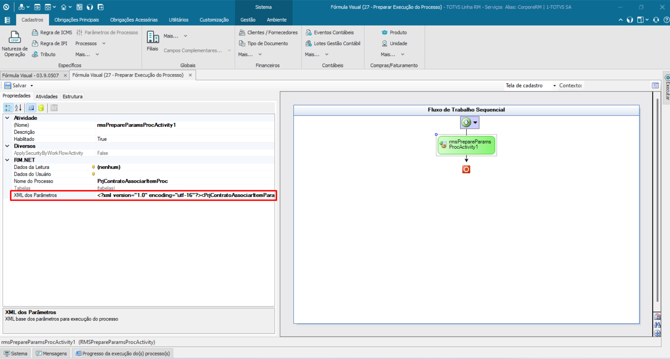
Task: Click the properties list icon in grid toolbar
Action: click(31, 108)
